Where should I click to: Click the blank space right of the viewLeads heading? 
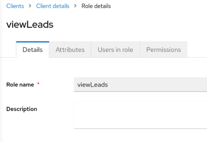129,25
